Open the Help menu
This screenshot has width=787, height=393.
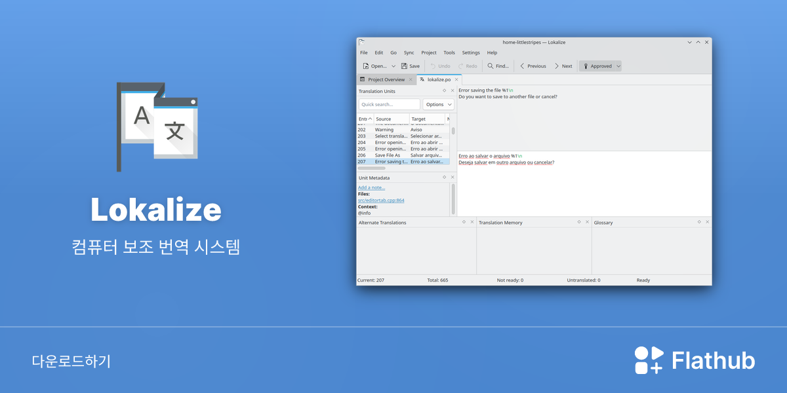(x=492, y=52)
